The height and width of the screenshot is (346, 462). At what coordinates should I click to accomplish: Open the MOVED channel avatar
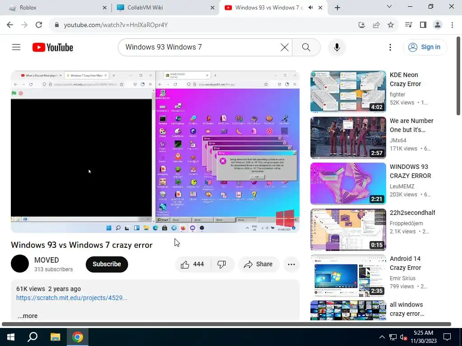(x=20, y=264)
